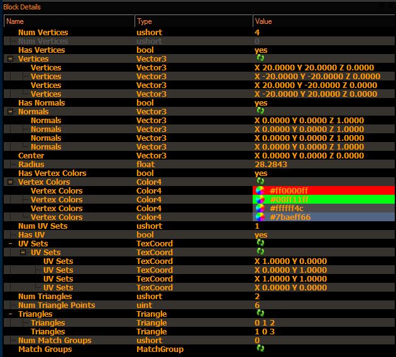The image size is (396, 357).
Task: Select the Num Triangles value 2
Action: [x=257, y=297]
